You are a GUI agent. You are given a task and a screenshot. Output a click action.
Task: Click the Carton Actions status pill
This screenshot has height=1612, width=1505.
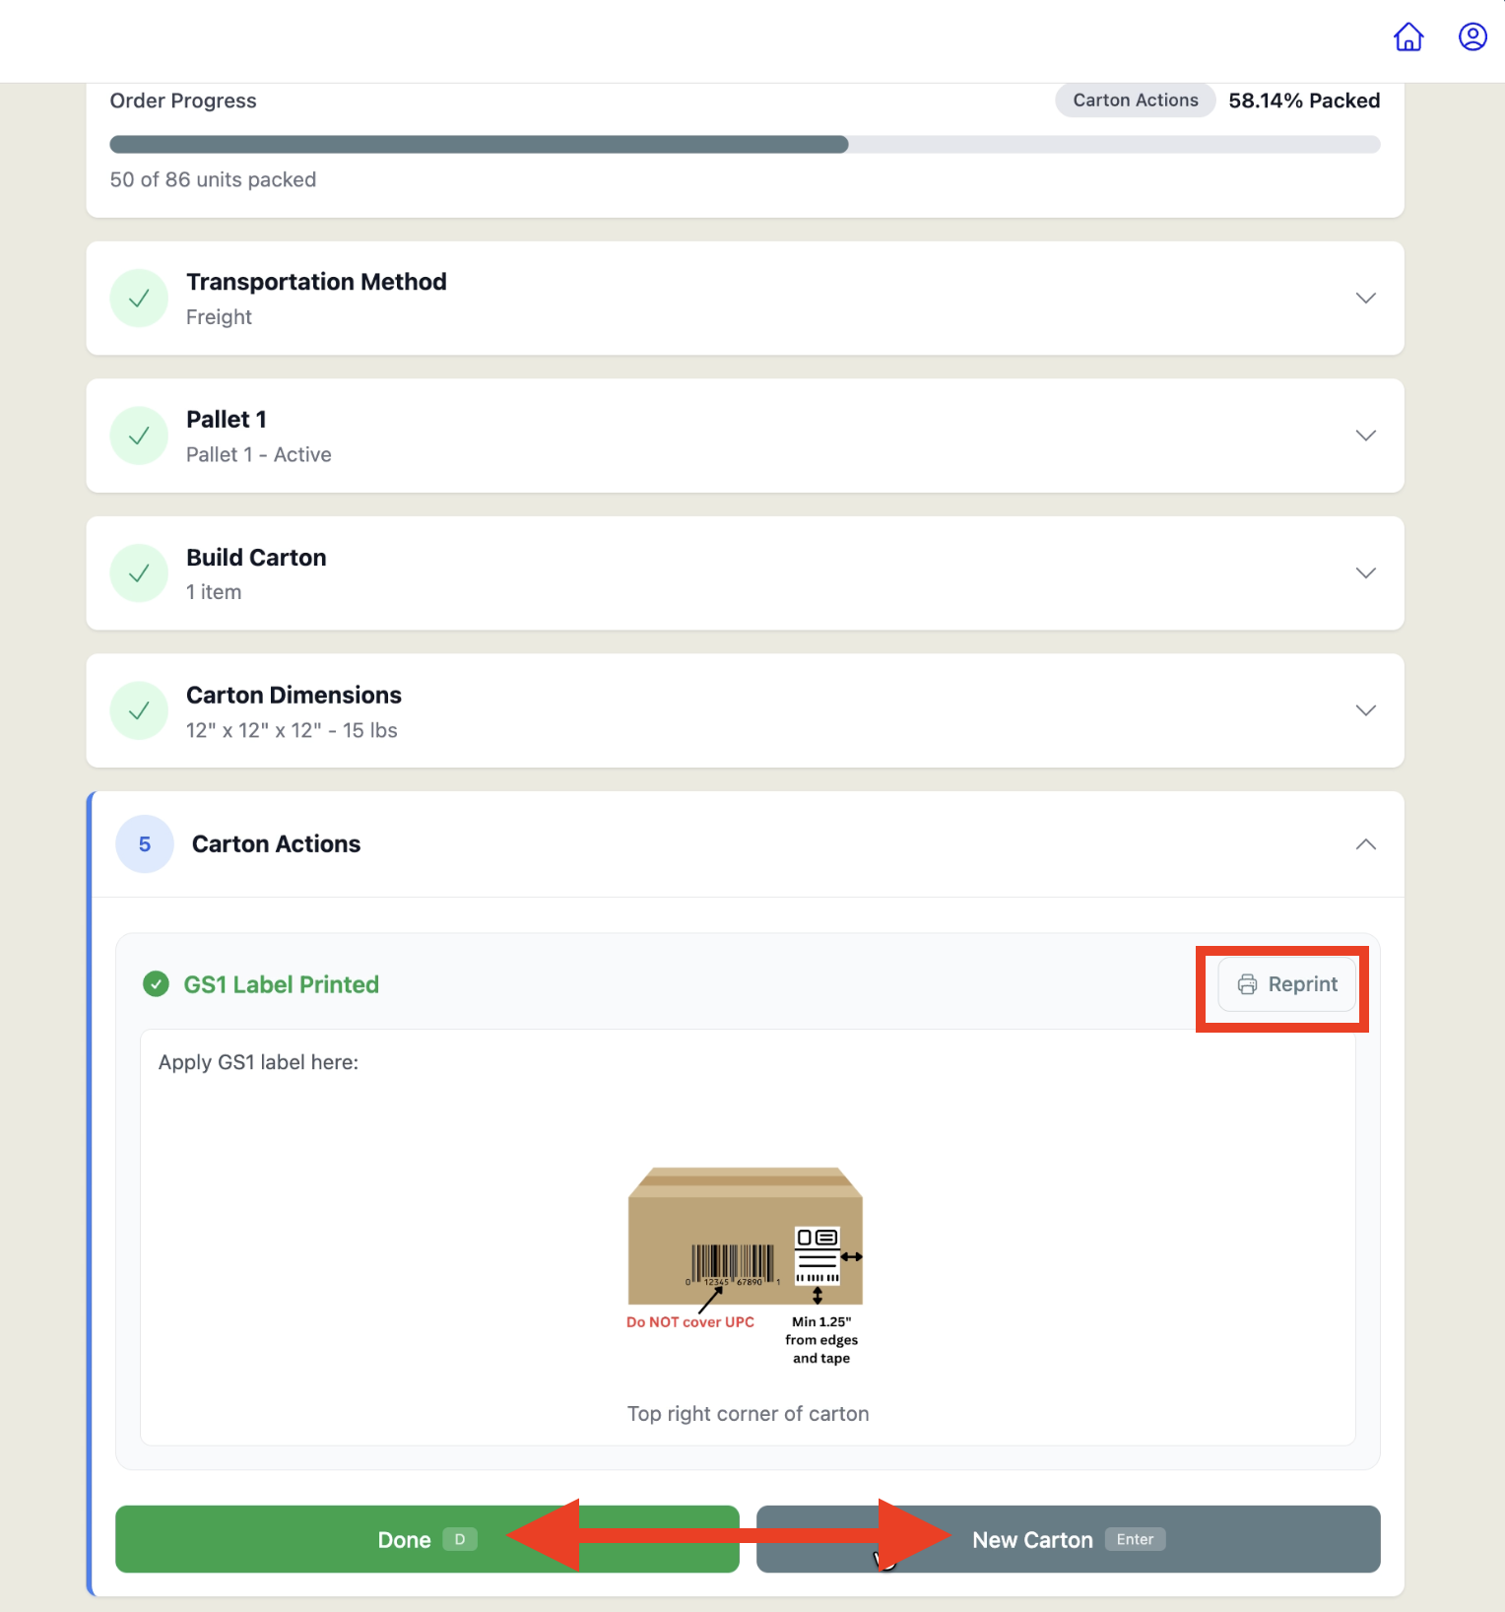tap(1136, 101)
